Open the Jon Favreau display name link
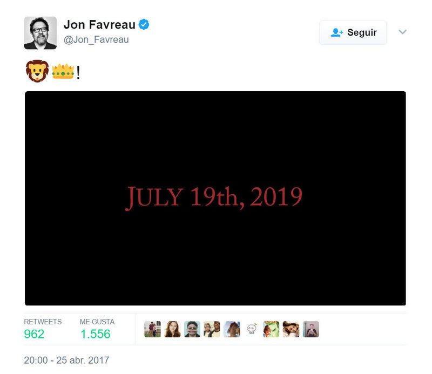This screenshot has height=374, width=432. tap(99, 24)
